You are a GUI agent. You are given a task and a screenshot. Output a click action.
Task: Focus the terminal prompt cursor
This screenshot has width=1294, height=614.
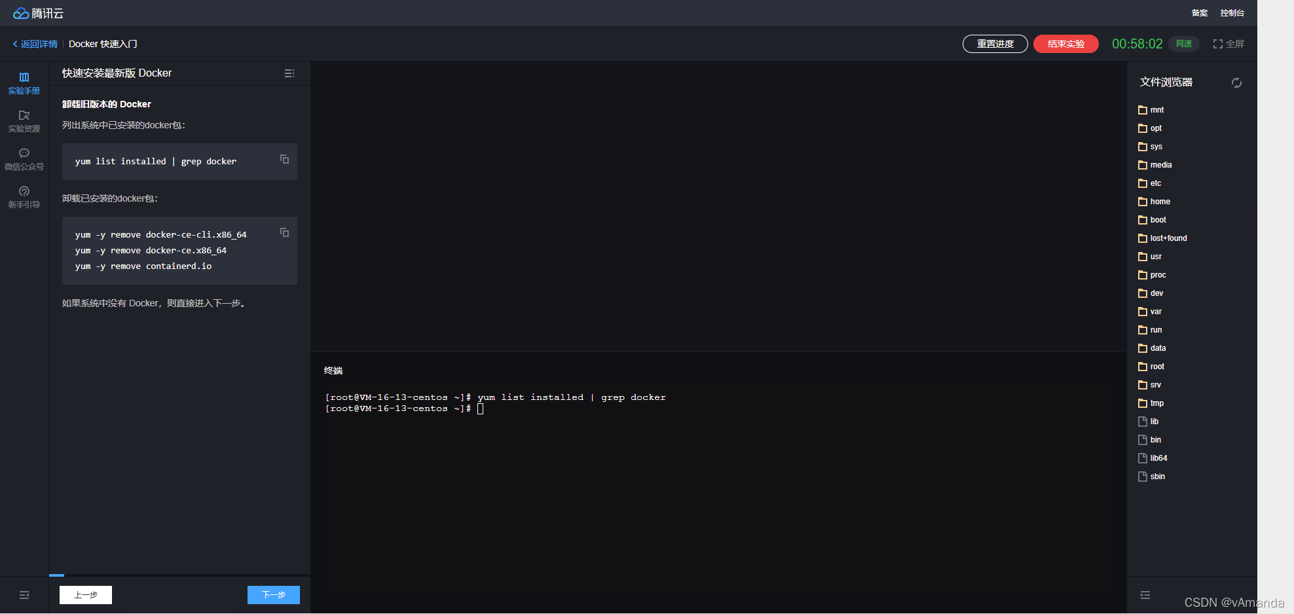point(481,408)
